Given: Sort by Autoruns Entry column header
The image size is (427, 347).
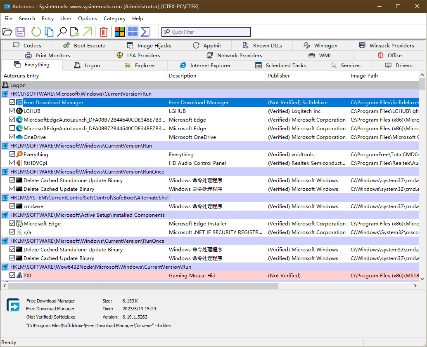Looking at the screenshot, I should pos(84,76).
